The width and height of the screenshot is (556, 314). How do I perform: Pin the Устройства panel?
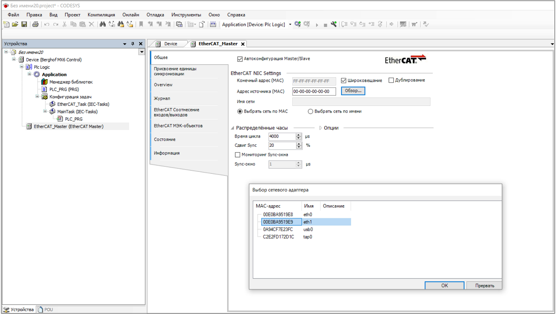click(x=133, y=44)
